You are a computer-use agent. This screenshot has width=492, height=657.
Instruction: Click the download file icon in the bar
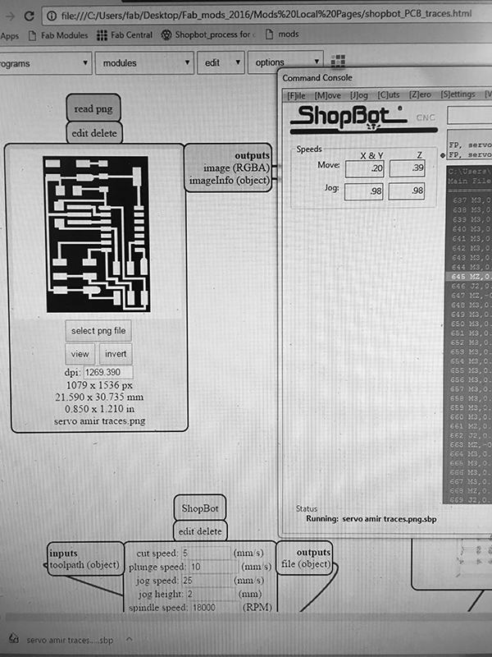(x=14, y=638)
